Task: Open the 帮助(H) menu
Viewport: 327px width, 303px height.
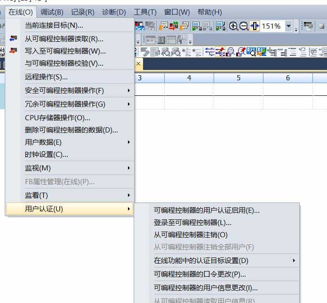Action: pyautogui.click(x=209, y=12)
